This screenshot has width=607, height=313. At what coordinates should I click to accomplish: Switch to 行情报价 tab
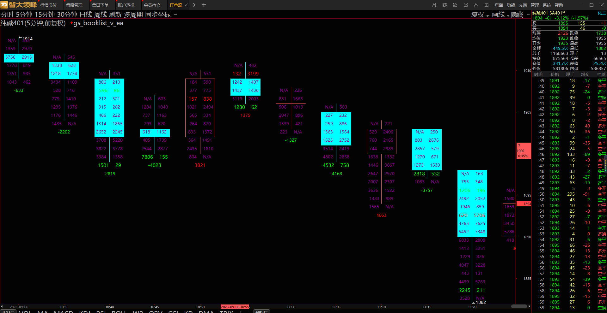(x=48, y=5)
